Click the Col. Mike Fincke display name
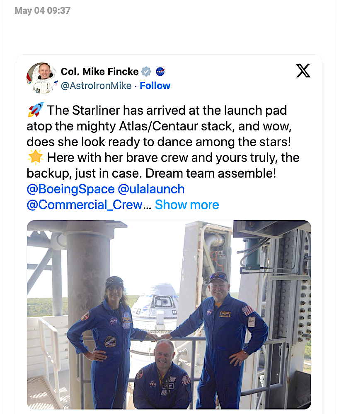The width and height of the screenshot is (339, 414). [x=99, y=72]
